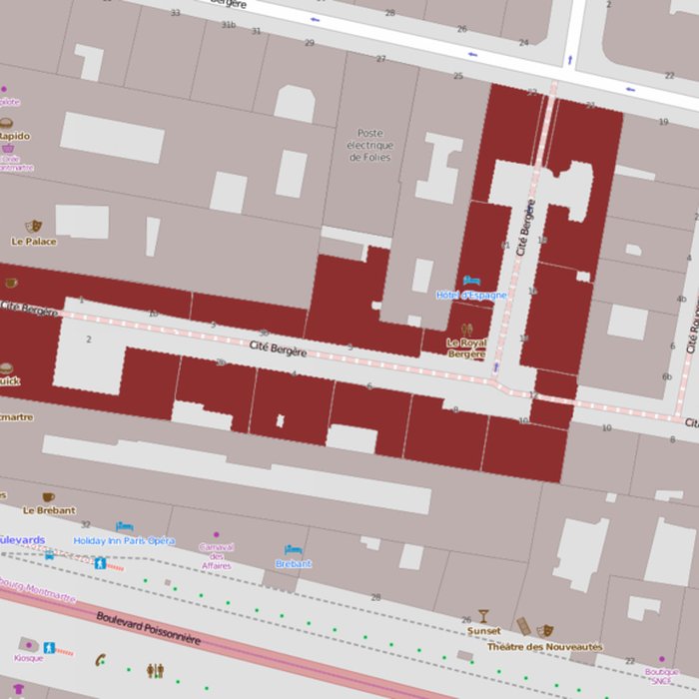The width and height of the screenshot is (699, 699).
Task: Click the Holiday Inn Paris Opéra label
Action: 124,540
